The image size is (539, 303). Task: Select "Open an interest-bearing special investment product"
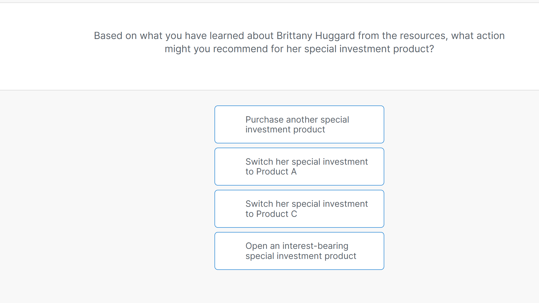pos(299,251)
